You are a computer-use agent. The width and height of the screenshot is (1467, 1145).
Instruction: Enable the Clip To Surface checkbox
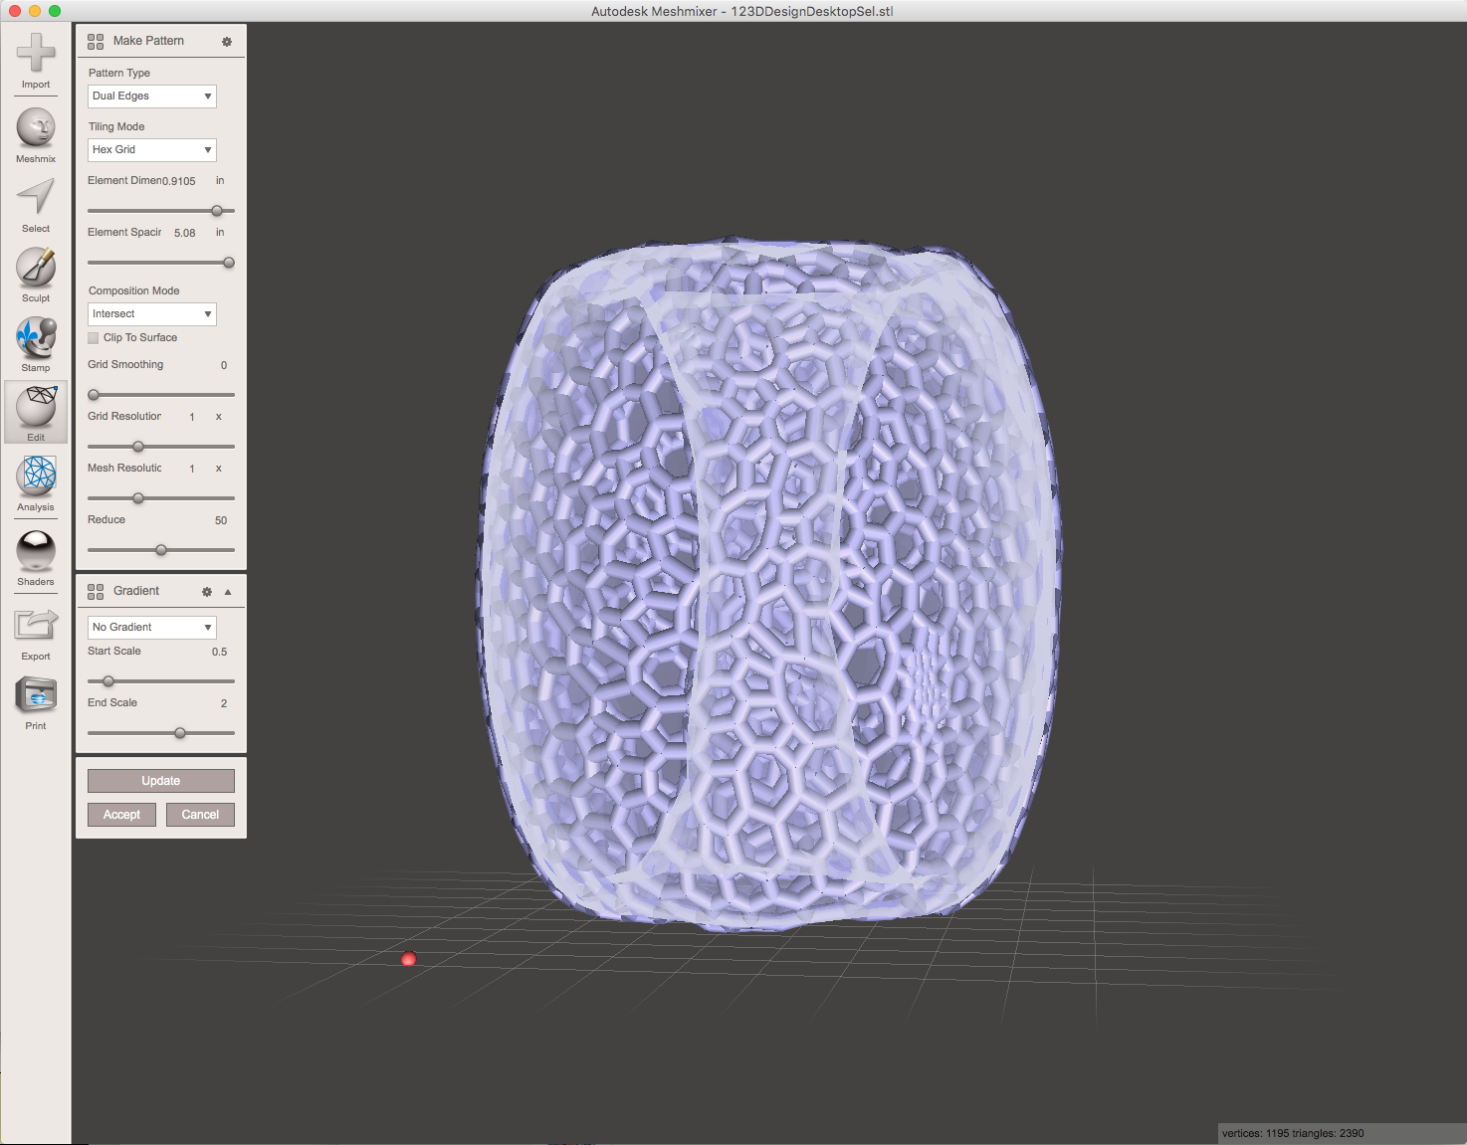pyautogui.click(x=94, y=338)
